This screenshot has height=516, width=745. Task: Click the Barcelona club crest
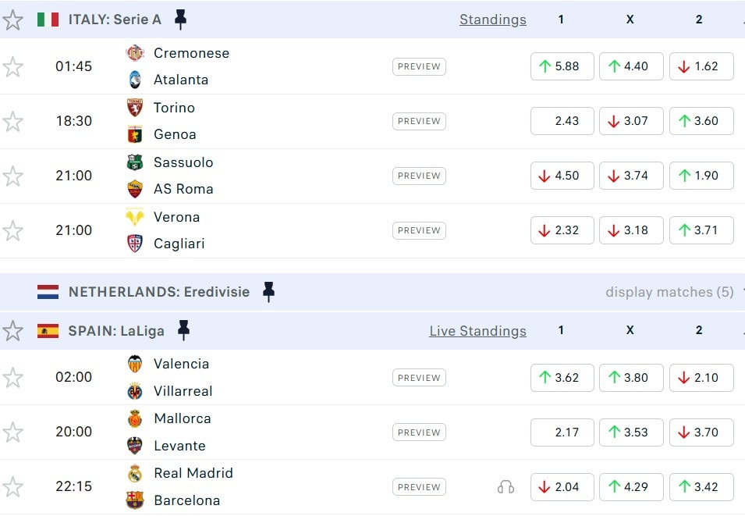pyautogui.click(x=135, y=500)
